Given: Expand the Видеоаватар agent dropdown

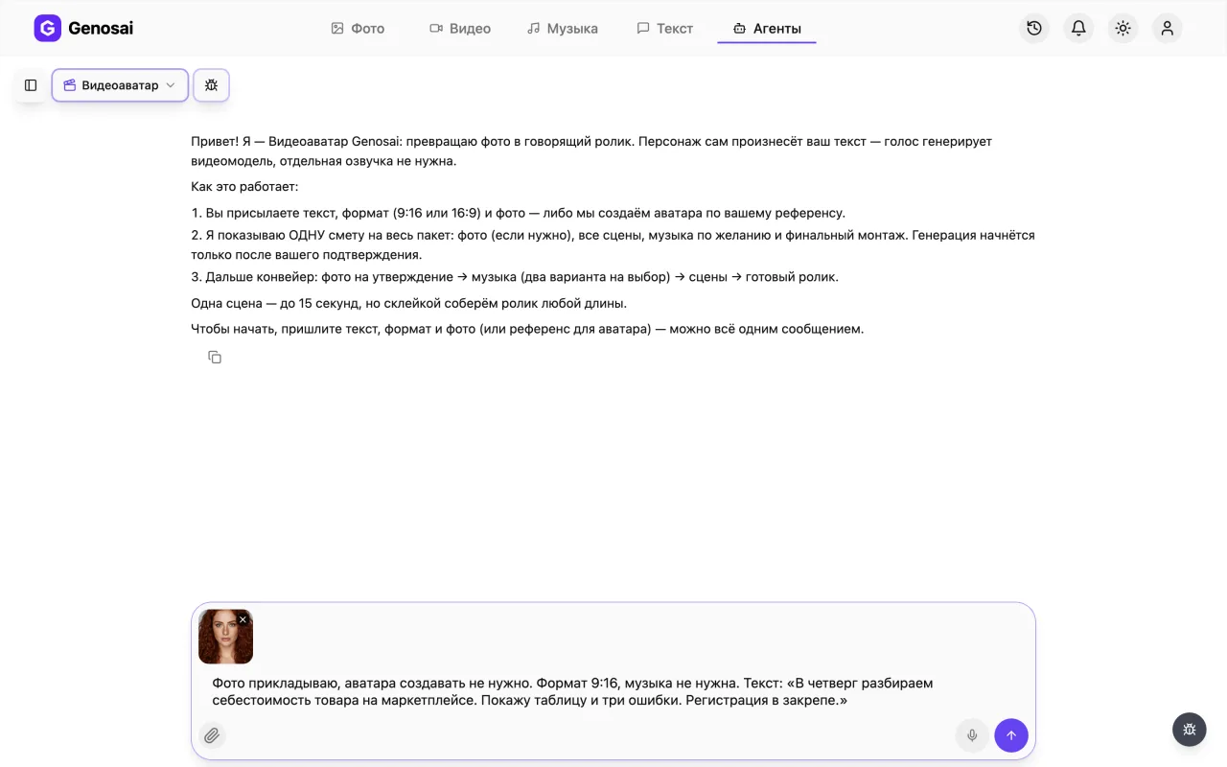Looking at the screenshot, I should point(120,85).
